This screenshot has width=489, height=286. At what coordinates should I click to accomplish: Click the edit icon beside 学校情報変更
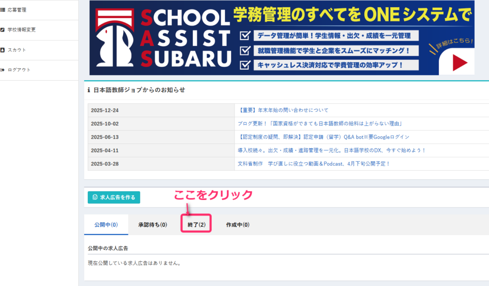[3, 30]
